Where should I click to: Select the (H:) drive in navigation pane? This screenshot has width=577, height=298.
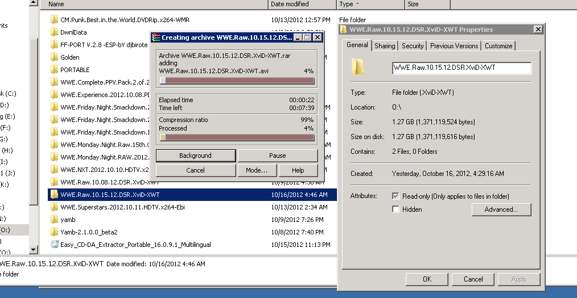(7, 150)
